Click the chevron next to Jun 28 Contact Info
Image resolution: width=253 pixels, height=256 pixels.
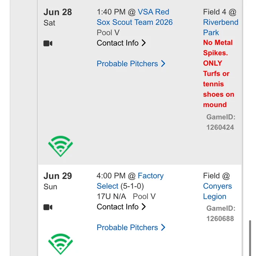144,43
